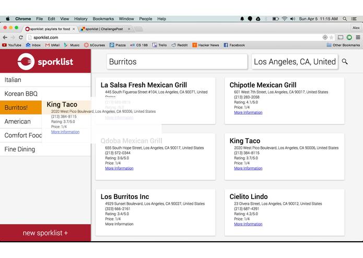Click the Alex profile button
Image resolution: width=363 pixels, height=258 pixels.
[x=356, y=28]
